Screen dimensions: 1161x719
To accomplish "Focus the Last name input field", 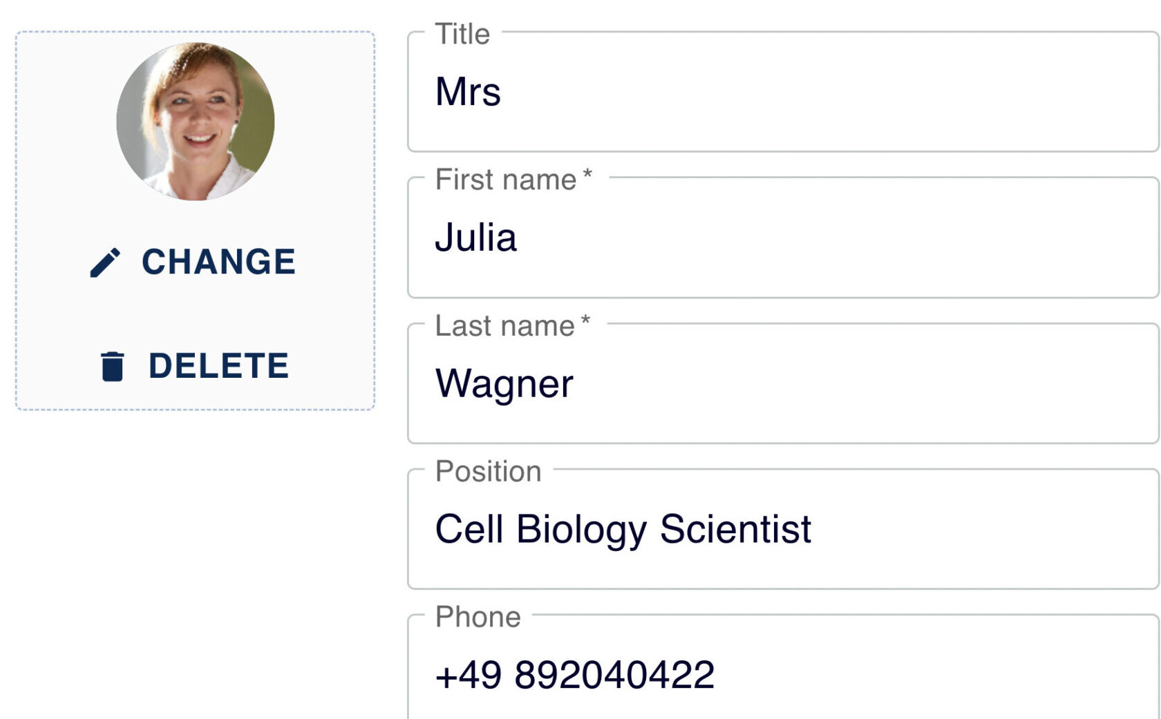I will pos(783,383).
